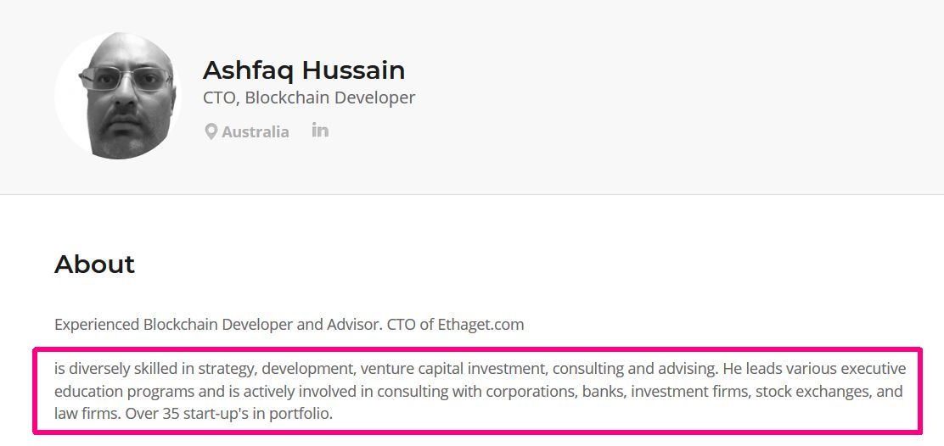Screen dimensions: 944x446
Task: Click the phrase consulting and advising
Action: click(x=634, y=369)
